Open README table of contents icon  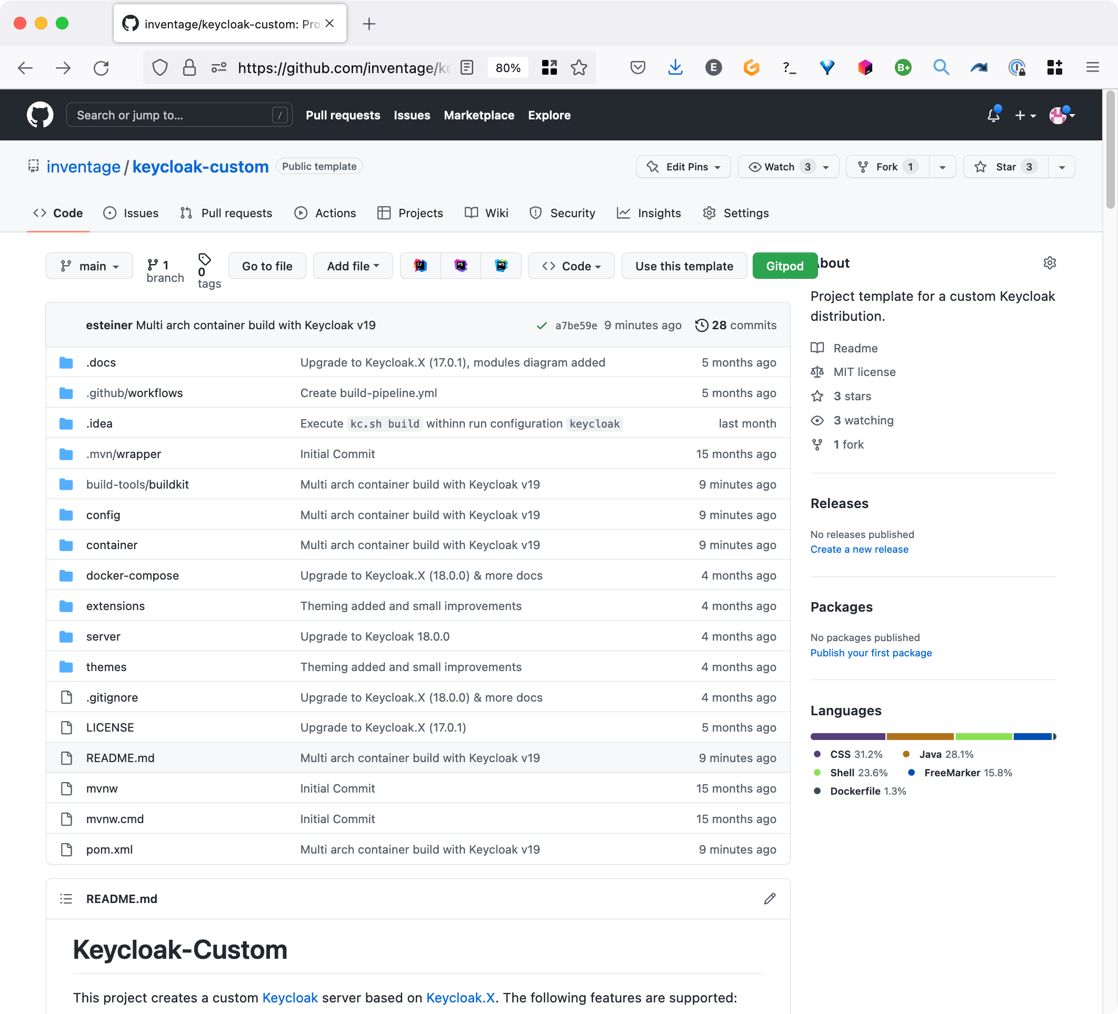66,899
